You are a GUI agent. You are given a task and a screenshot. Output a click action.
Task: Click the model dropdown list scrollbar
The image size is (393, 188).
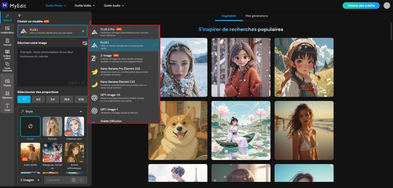[x=159, y=66]
